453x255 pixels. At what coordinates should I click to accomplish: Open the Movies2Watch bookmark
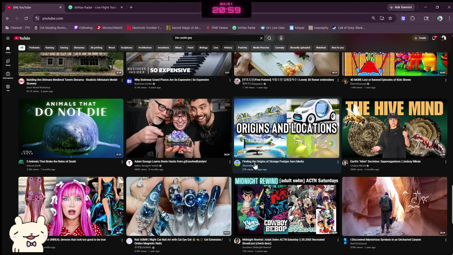point(110,28)
